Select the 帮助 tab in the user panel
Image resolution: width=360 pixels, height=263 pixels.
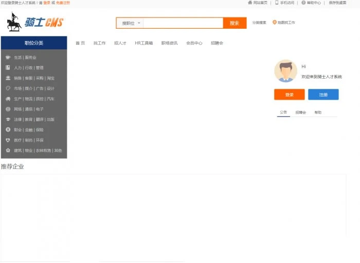point(318,112)
